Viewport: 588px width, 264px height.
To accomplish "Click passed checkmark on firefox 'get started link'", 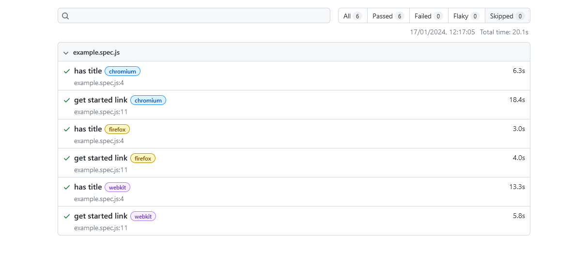I will 67,158.
